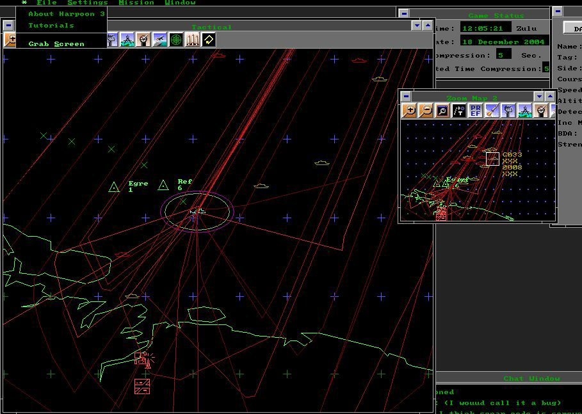The image size is (582, 414).
Task: Click the yellow loop arrow icon in Tactical toolbar
Action: click(209, 40)
